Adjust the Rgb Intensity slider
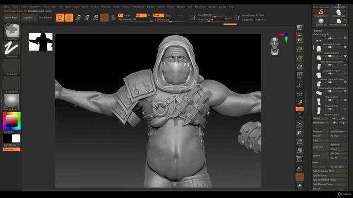Screen dimensions: 353x198 (135, 20)
